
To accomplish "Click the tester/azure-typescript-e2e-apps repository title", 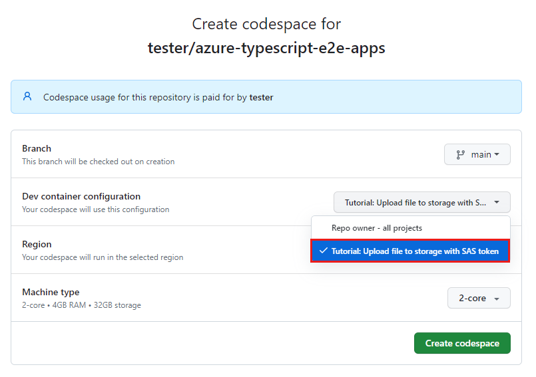I will click(266, 49).
